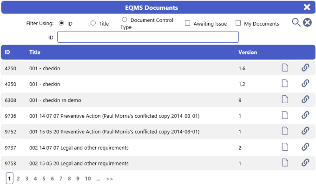
Task: Open document icon for 001 - checkin rn demo
Action: 285,99
